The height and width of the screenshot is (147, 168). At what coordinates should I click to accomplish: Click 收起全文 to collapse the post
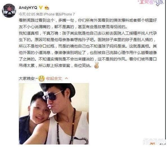pyautogui.click(x=54, y=78)
